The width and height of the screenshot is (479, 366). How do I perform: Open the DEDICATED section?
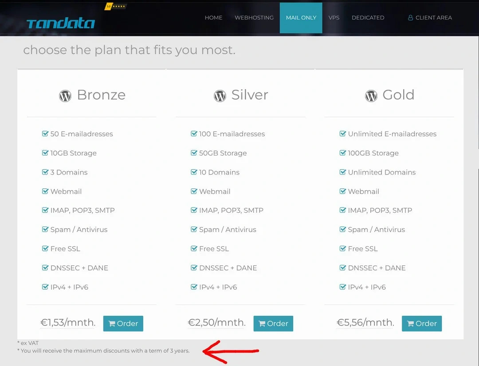click(368, 18)
